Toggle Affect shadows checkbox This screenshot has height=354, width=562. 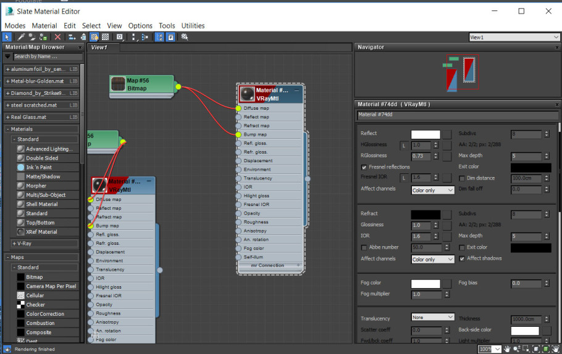point(462,258)
